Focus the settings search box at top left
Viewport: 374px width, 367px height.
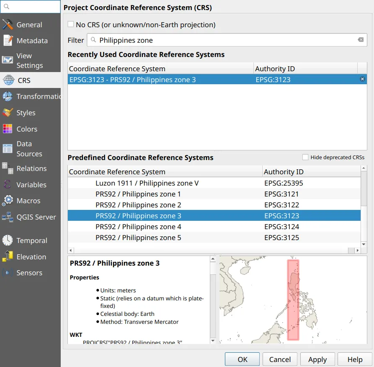click(30, 6)
